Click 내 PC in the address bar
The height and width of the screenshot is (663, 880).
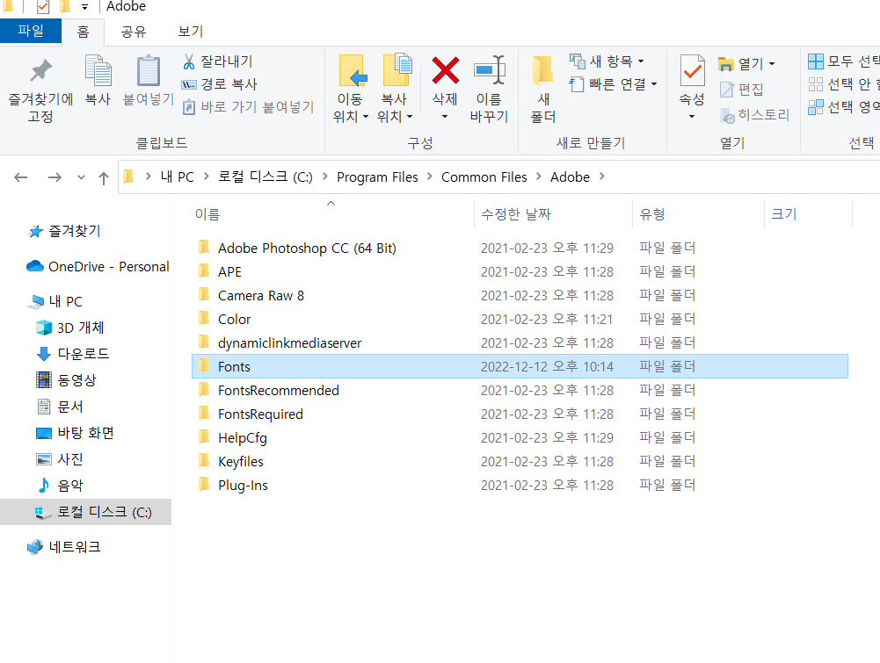coord(178,177)
